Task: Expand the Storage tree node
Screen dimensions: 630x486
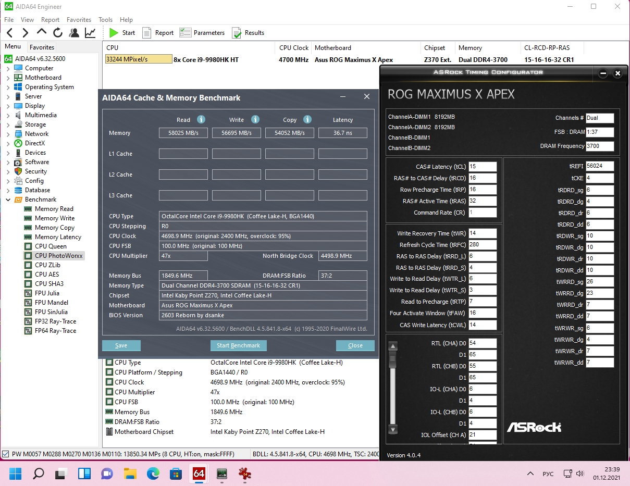Action: (x=8, y=124)
